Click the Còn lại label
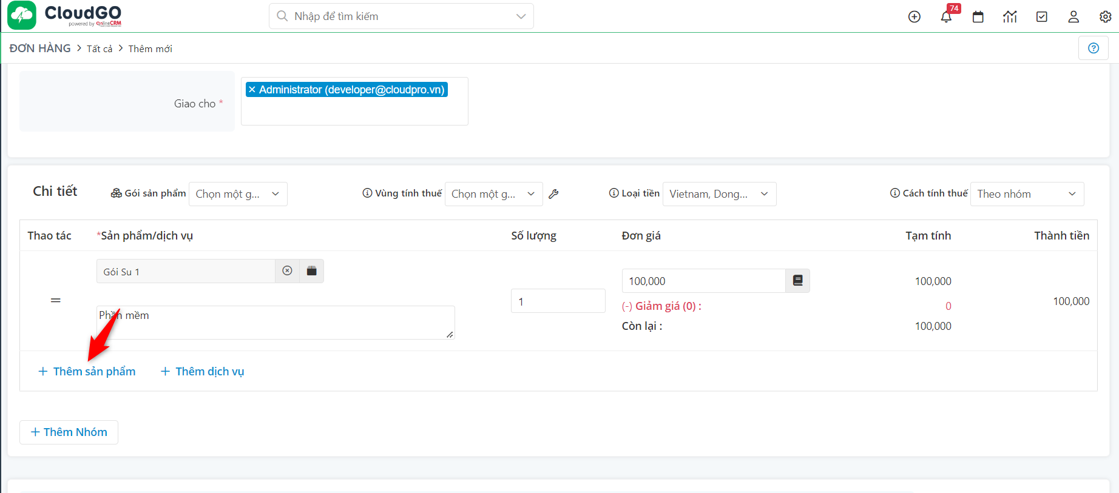1119x493 pixels. 642,326
